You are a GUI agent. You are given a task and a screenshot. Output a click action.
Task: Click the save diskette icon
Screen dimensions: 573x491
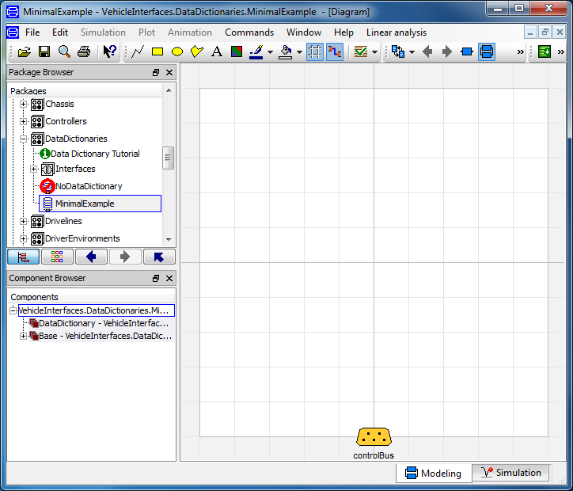click(44, 51)
